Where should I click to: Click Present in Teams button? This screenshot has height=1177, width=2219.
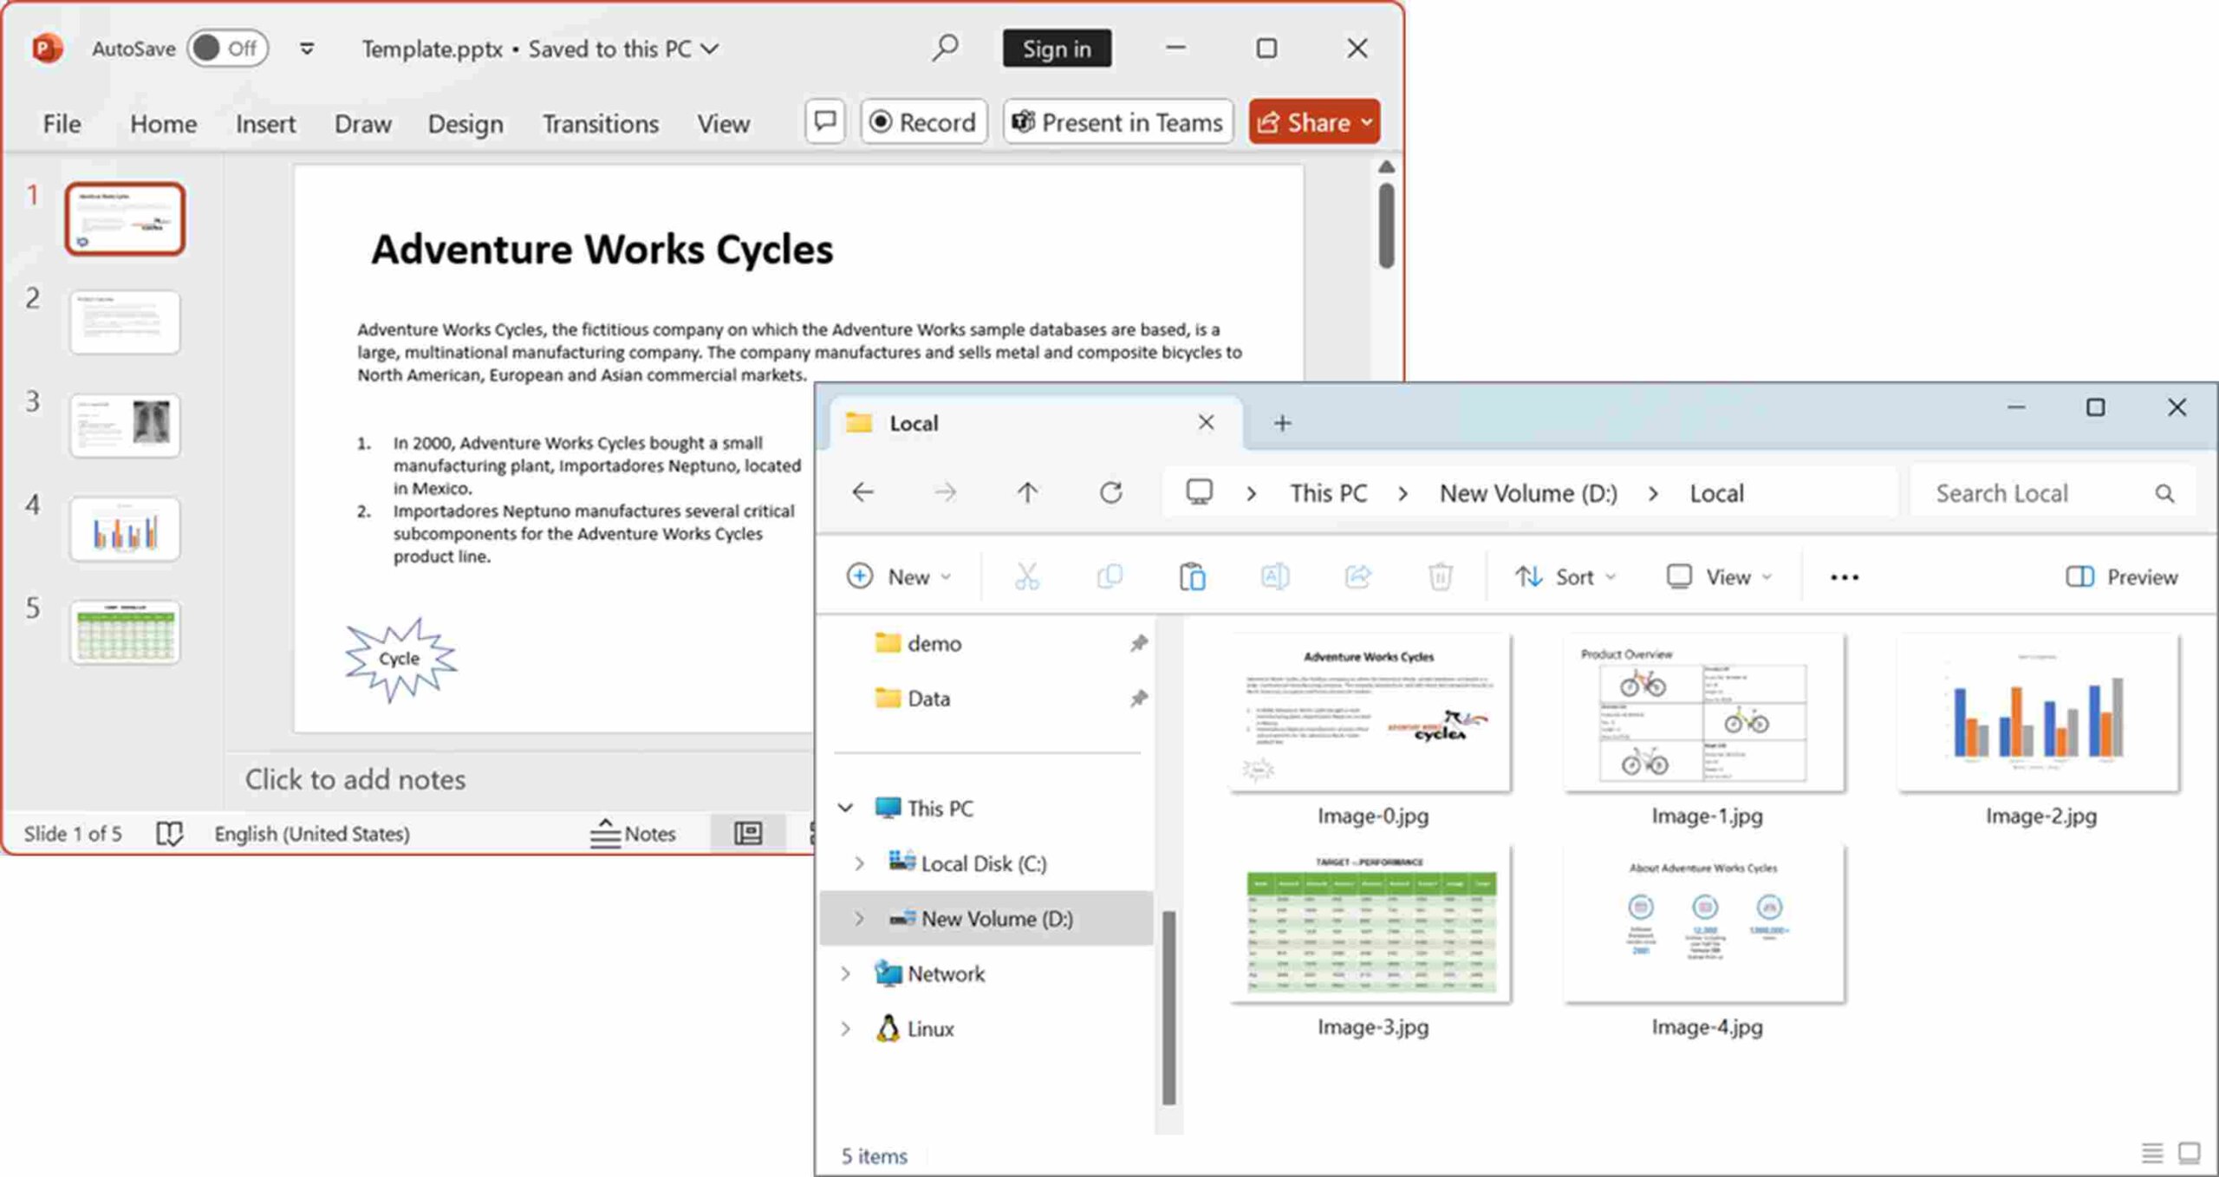(1118, 121)
